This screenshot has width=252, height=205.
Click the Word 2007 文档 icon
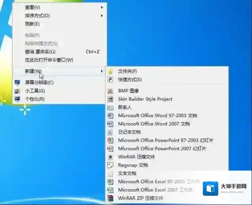[110, 124]
